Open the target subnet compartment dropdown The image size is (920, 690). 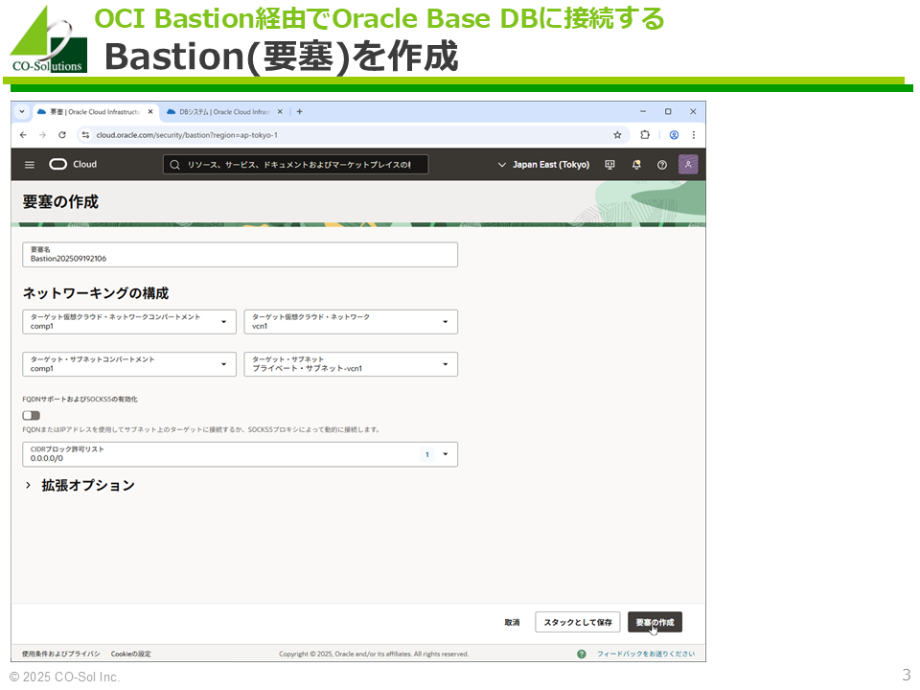tap(129, 364)
